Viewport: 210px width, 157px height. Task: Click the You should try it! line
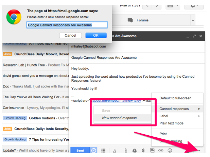pyautogui.click(x=84, y=89)
